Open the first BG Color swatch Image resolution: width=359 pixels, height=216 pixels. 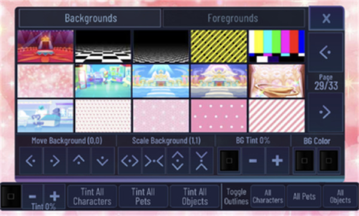pos(305,160)
